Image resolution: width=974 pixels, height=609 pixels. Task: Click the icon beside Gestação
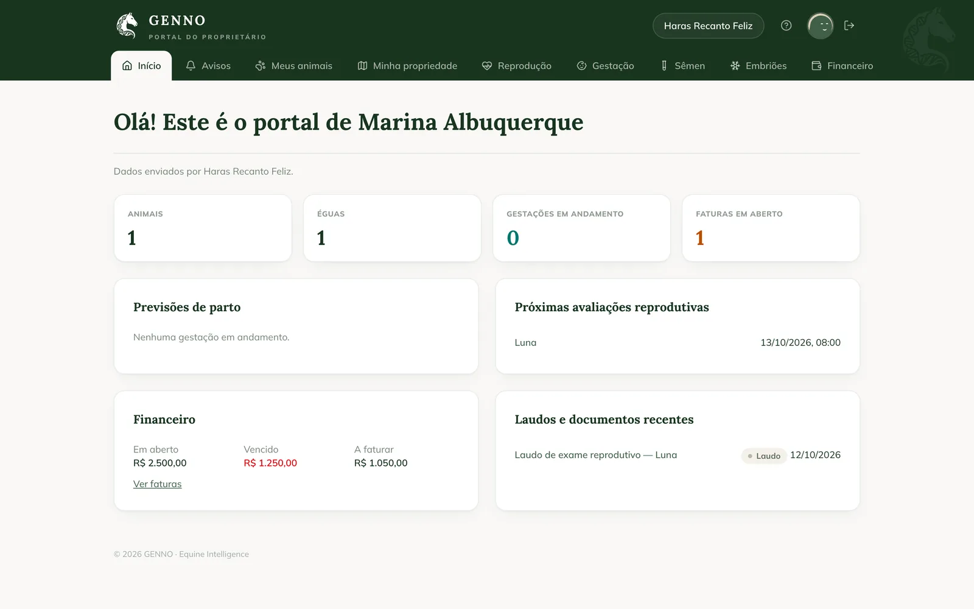581,66
